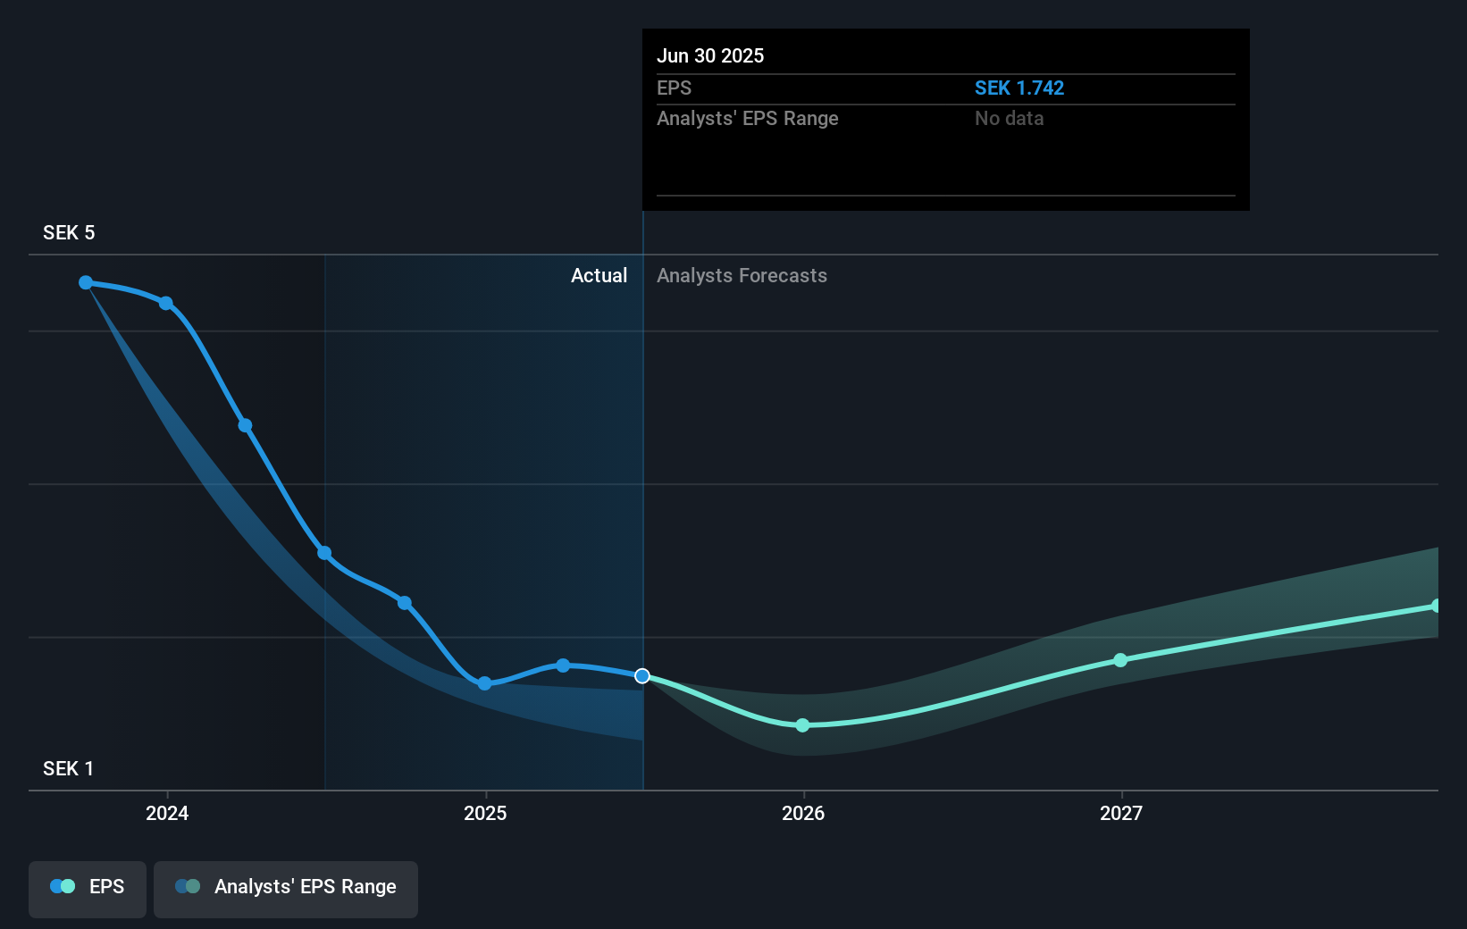1467x929 pixels.
Task: Click the 2026 axis label
Action: point(803,814)
